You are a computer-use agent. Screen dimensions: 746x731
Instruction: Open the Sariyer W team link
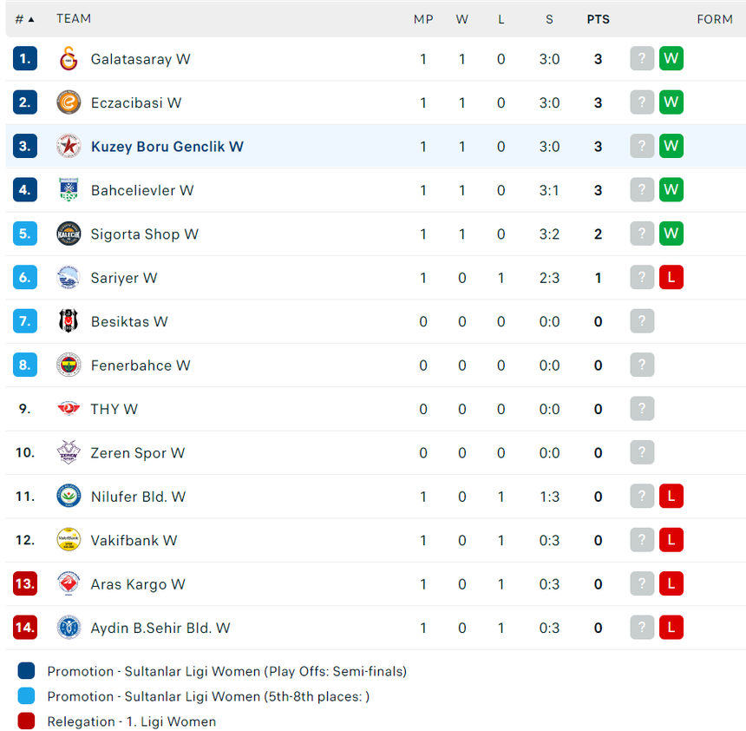click(x=124, y=278)
